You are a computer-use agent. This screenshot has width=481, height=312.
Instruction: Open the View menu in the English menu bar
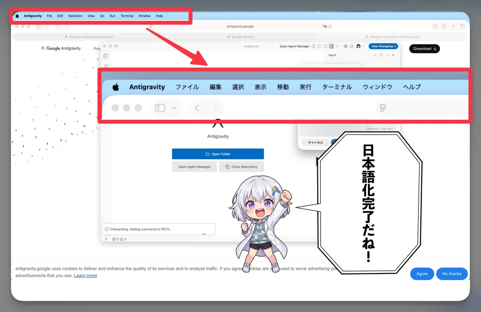pos(91,16)
